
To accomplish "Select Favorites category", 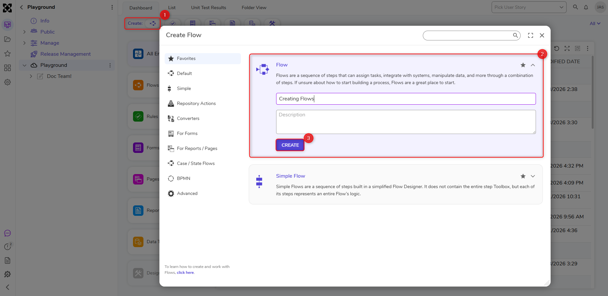I will [203, 59].
